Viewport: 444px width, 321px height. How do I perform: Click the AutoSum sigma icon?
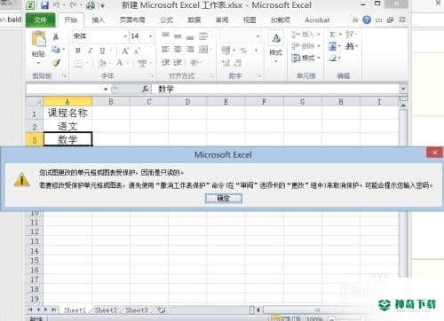pyautogui.click(x=332, y=35)
